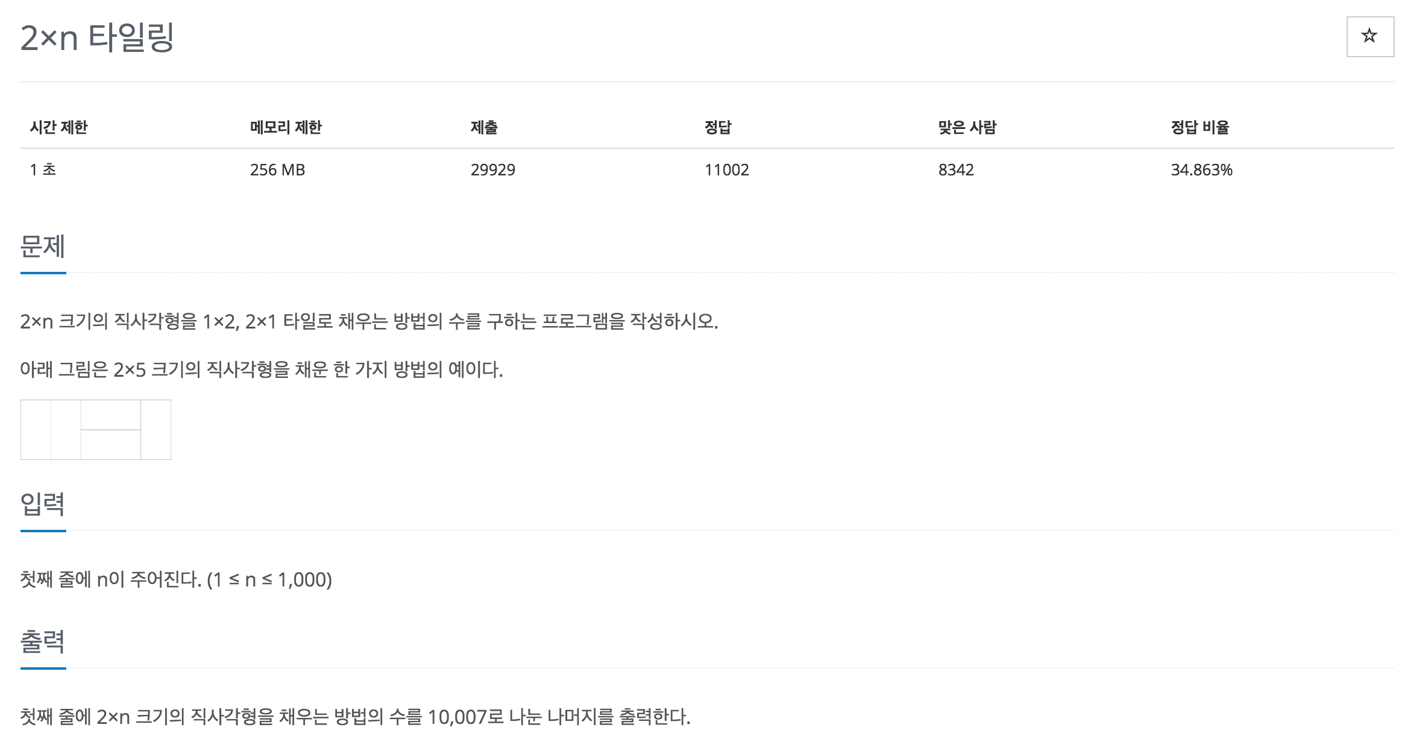Click the 2×n 타일링 page title
Screen dimensions: 1402x739
97,37
